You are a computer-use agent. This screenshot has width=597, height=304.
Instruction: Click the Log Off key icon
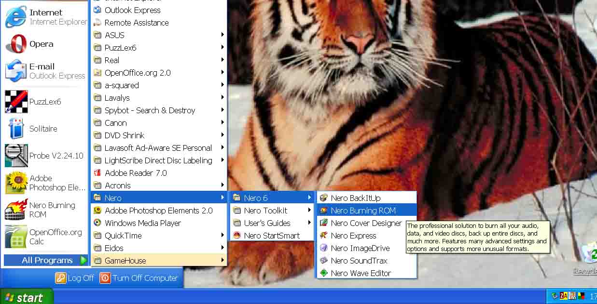[x=60, y=278]
